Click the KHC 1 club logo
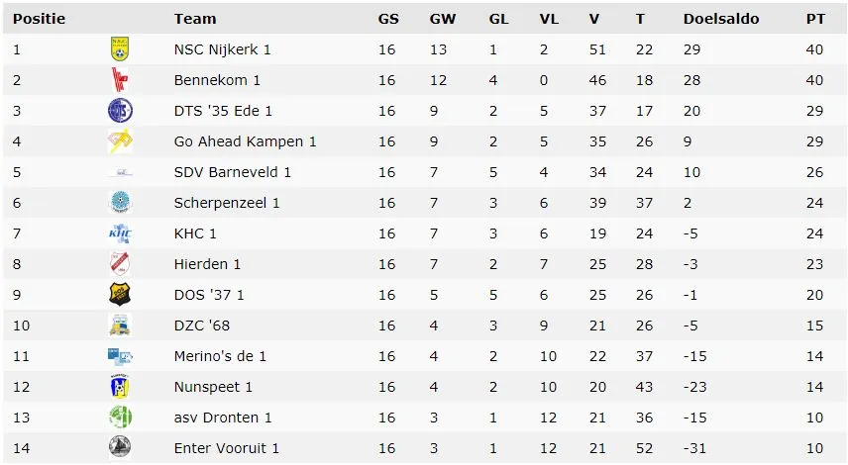This screenshot has width=848, height=465. [119, 233]
